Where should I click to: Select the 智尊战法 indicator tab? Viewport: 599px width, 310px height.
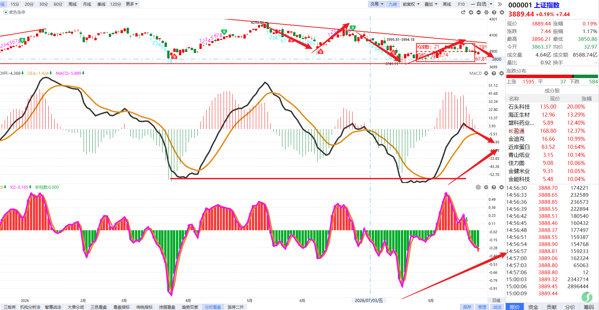pyautogui.click(x=53, y=307)
